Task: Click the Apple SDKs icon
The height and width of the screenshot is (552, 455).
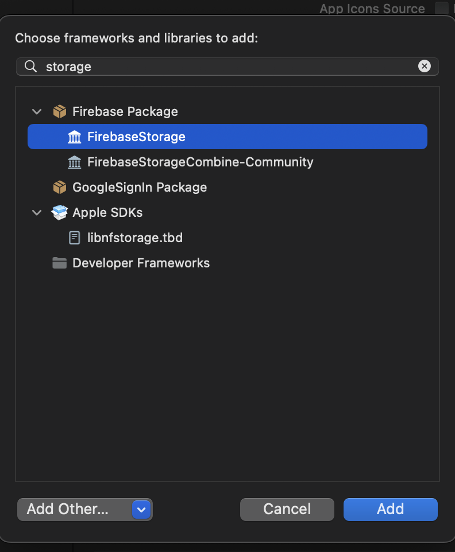Action: point(59,212)
